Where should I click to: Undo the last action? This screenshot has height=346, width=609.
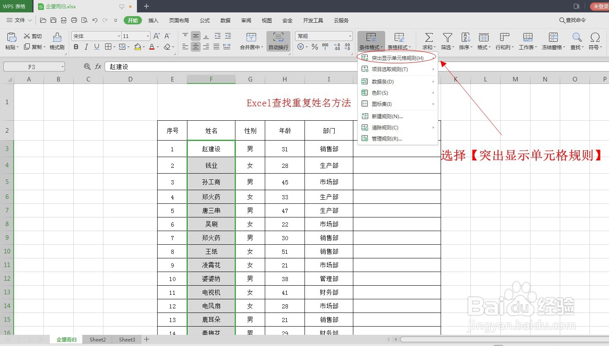[x=95, y=20]
